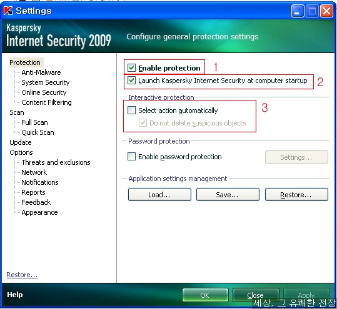The width and height of the screenshot is (337, 309).
Task: Go to the Update settings page
Action: click(x=21, y=142)
